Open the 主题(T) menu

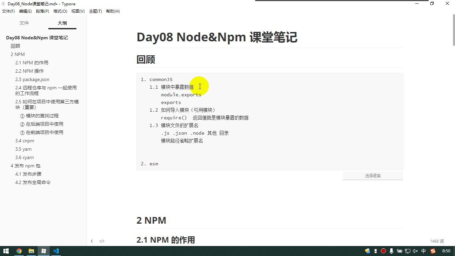tap(95, 11)
